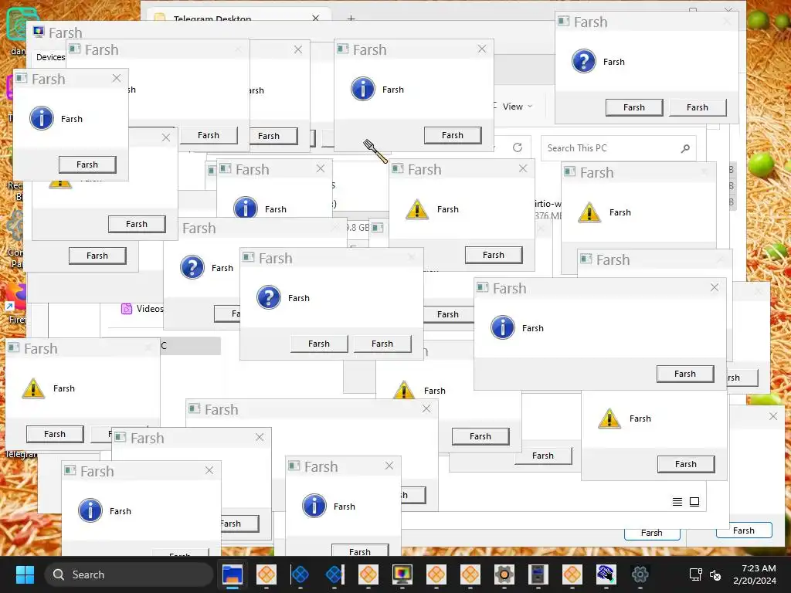Add a new File Explorer tab with the plus button

[351, 19]
